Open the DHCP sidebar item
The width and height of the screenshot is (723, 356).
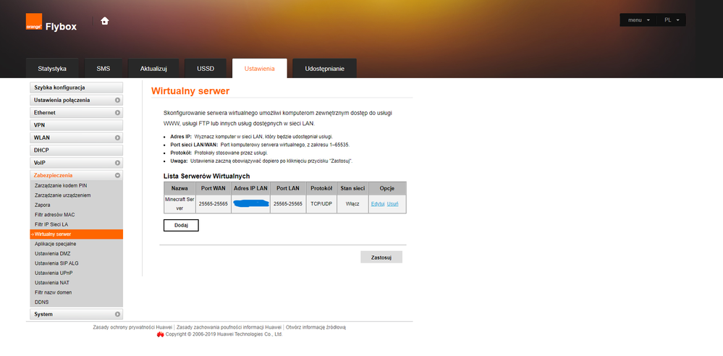pyautogui.click(x=77, y=151)
